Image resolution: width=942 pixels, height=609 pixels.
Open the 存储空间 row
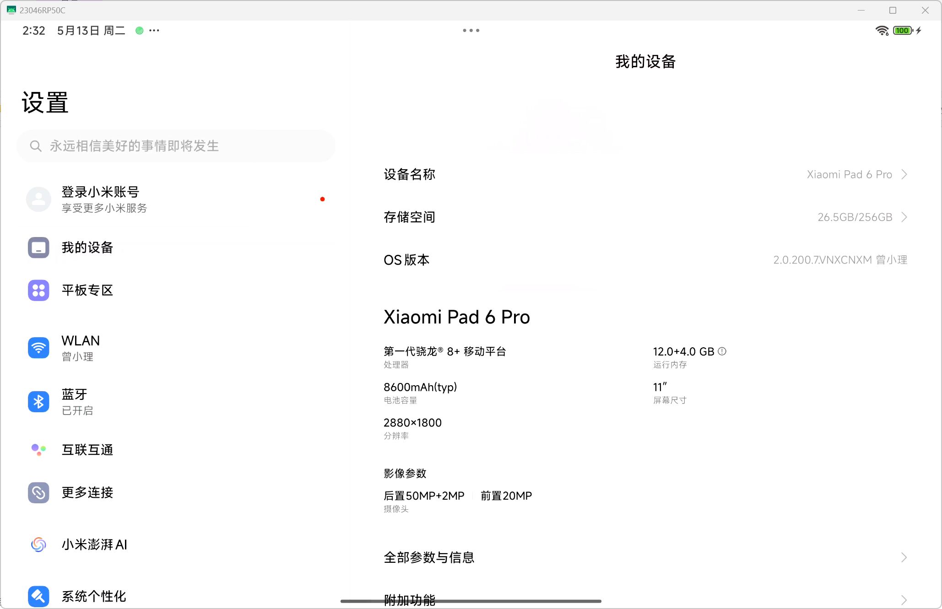pos(645,217)
